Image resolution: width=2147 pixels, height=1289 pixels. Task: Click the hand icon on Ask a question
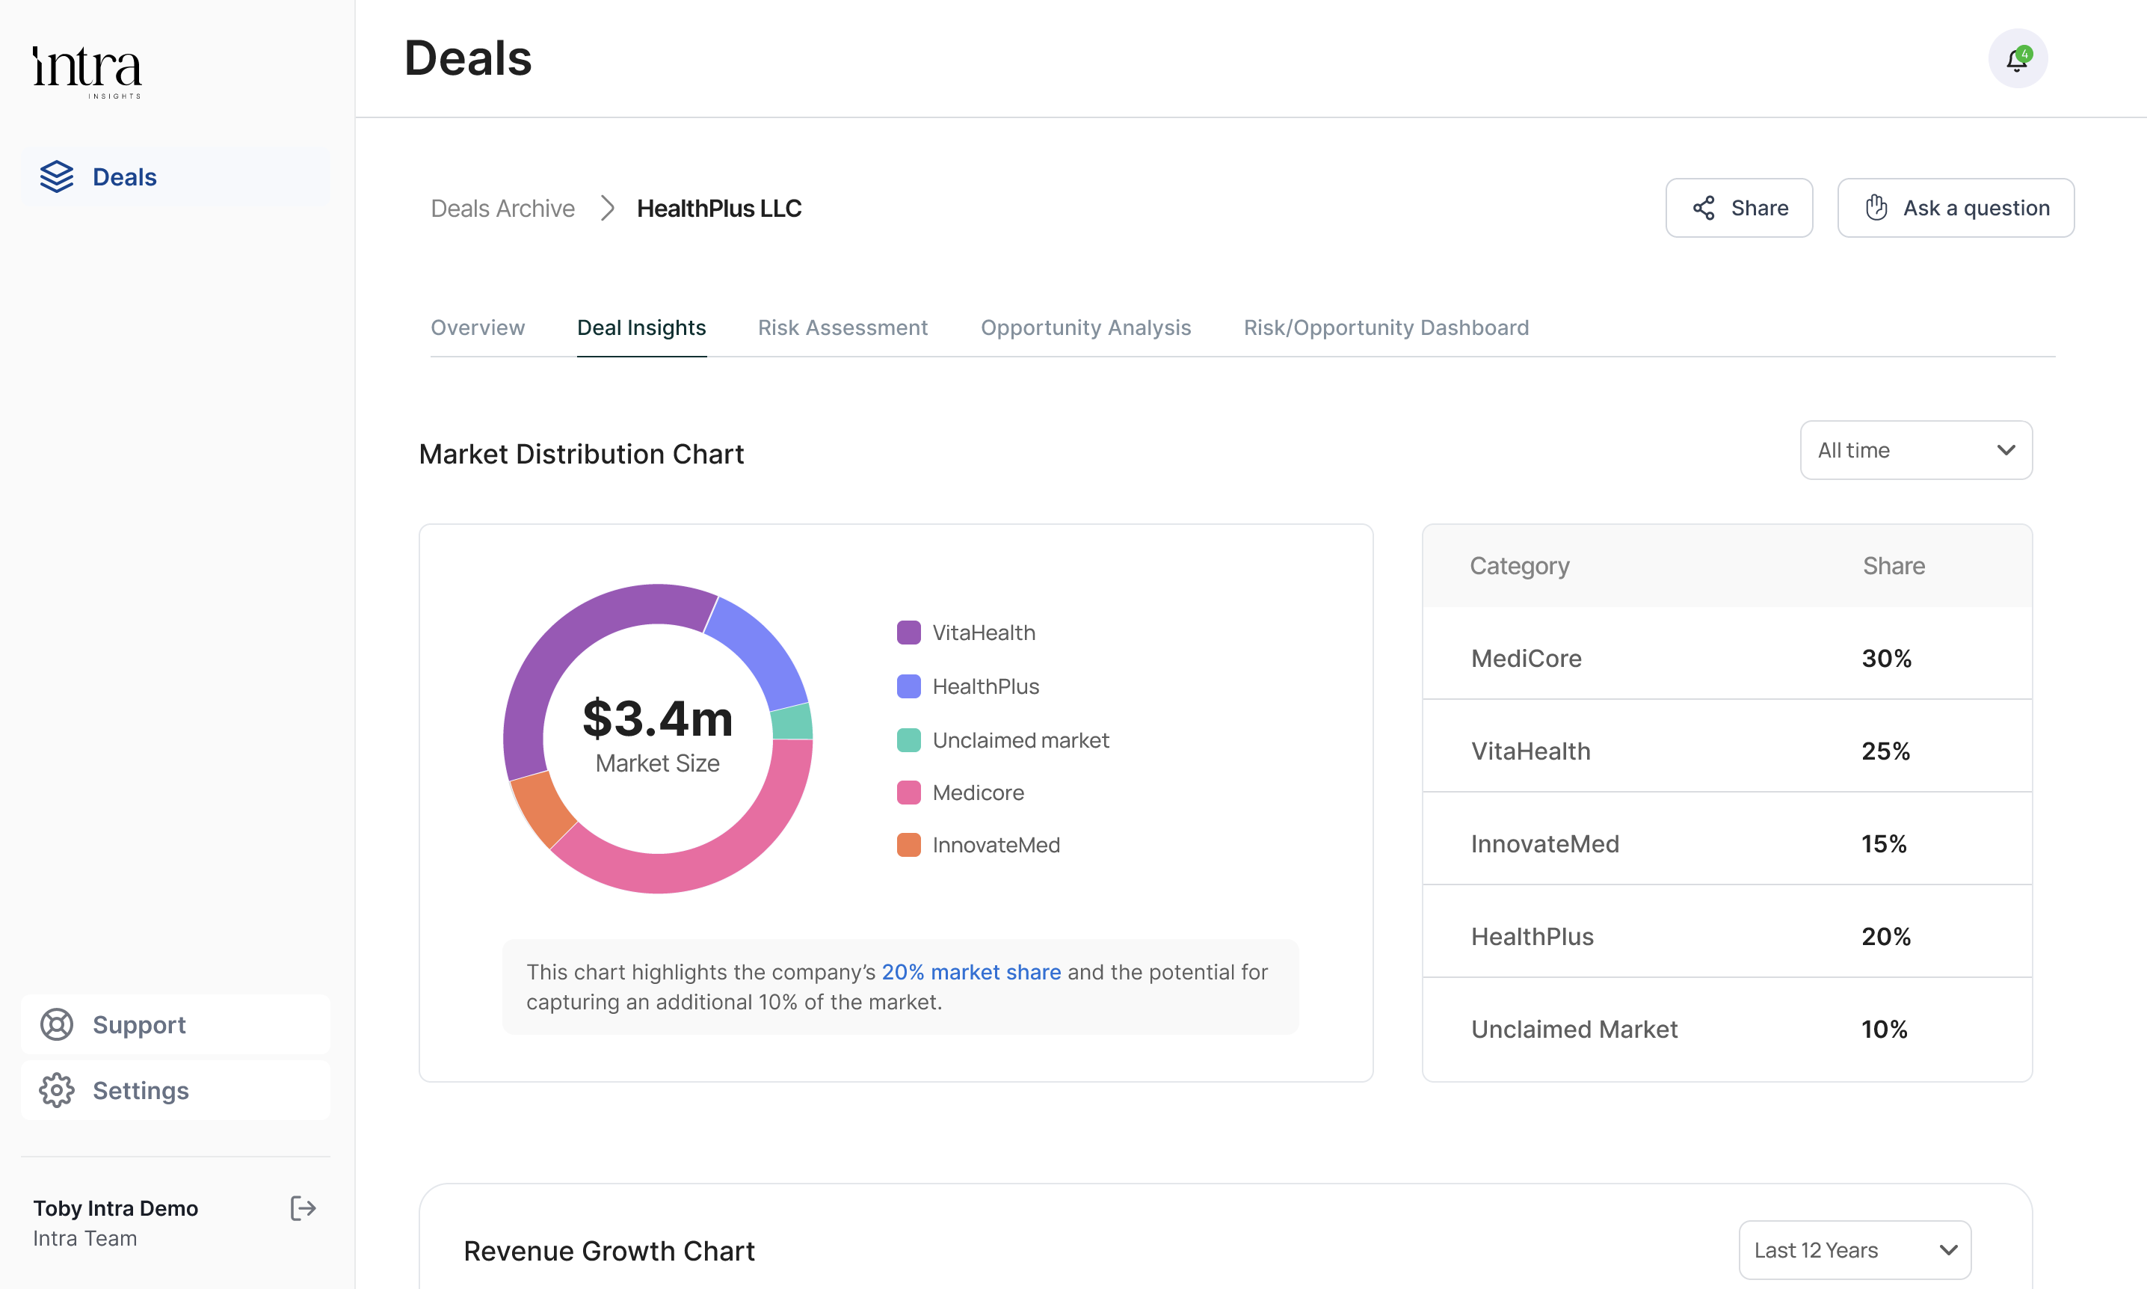pos(1876,208)
